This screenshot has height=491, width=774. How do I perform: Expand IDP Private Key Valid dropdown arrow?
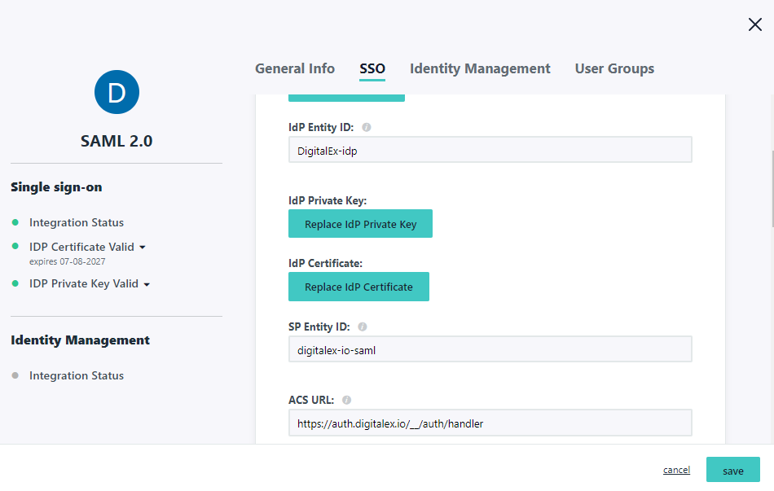click(147, 284)
